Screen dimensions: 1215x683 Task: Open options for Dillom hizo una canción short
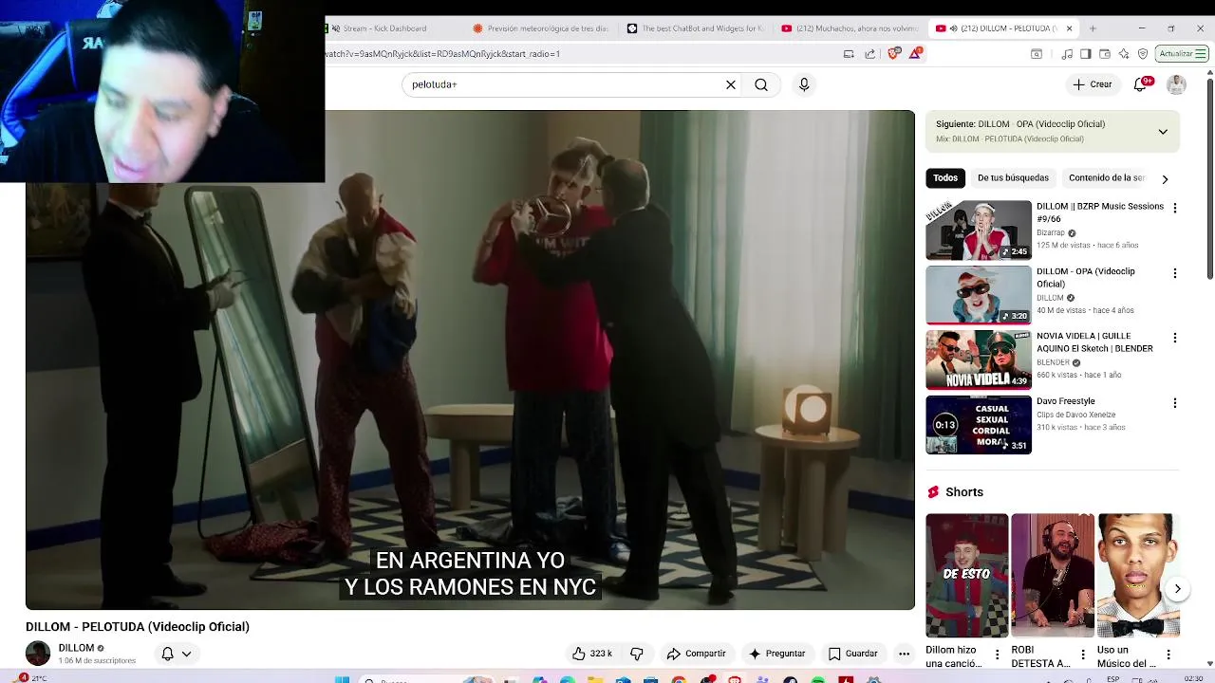tap(997, 655)
